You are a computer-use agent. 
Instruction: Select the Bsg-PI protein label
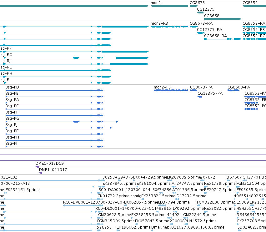11,144
